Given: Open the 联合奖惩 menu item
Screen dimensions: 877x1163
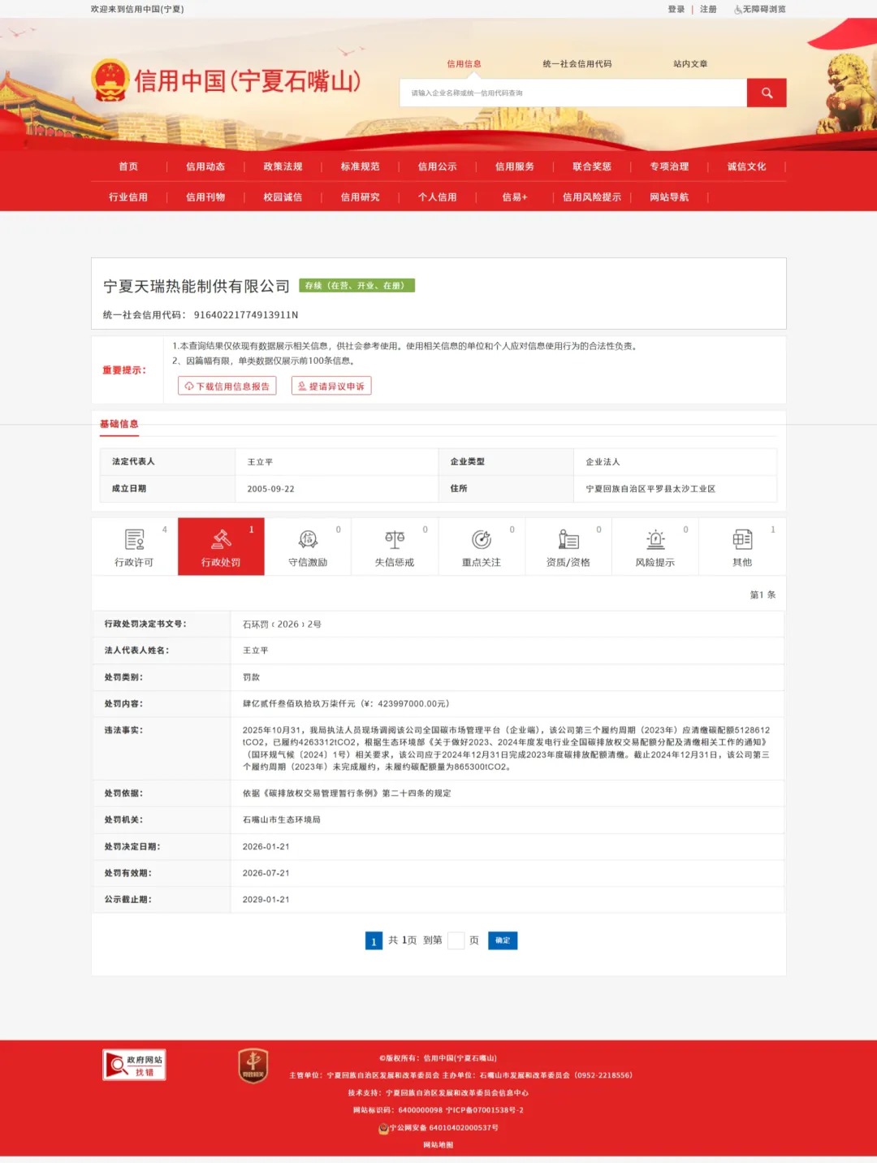Looking at the screenshot, I should [x=591, y=166].
